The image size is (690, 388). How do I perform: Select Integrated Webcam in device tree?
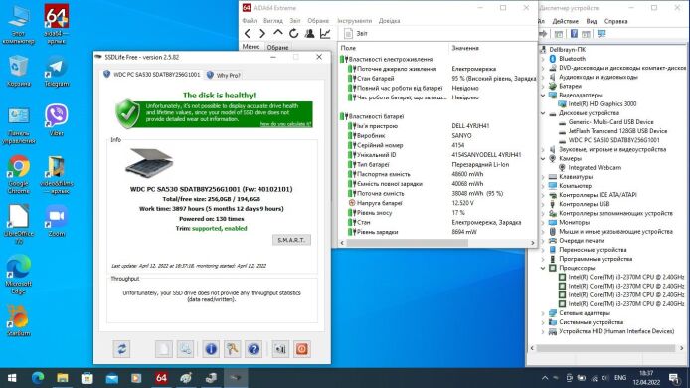click(595, 168)
